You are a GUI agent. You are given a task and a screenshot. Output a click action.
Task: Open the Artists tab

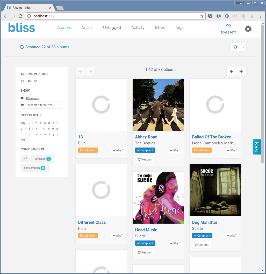(x=87, y=28)
